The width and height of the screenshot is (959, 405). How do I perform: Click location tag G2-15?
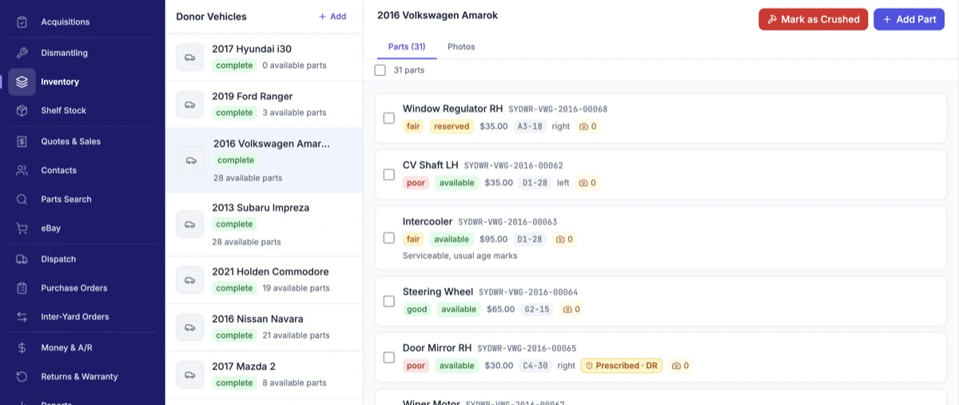pos(537,309)
